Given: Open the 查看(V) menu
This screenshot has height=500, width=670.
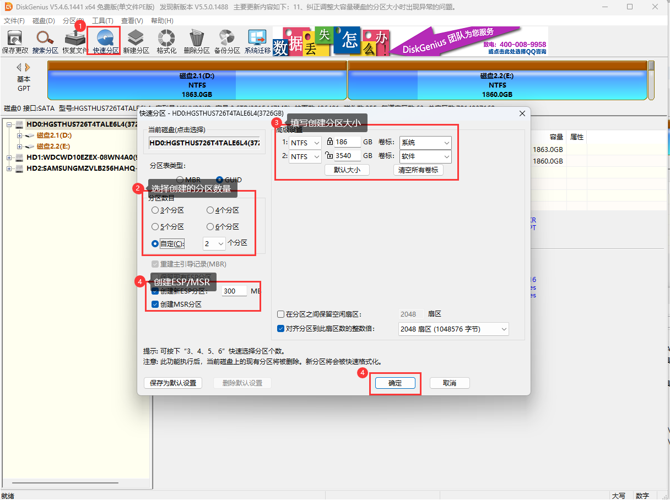Looking at the screenshot, I should [132, 21].
